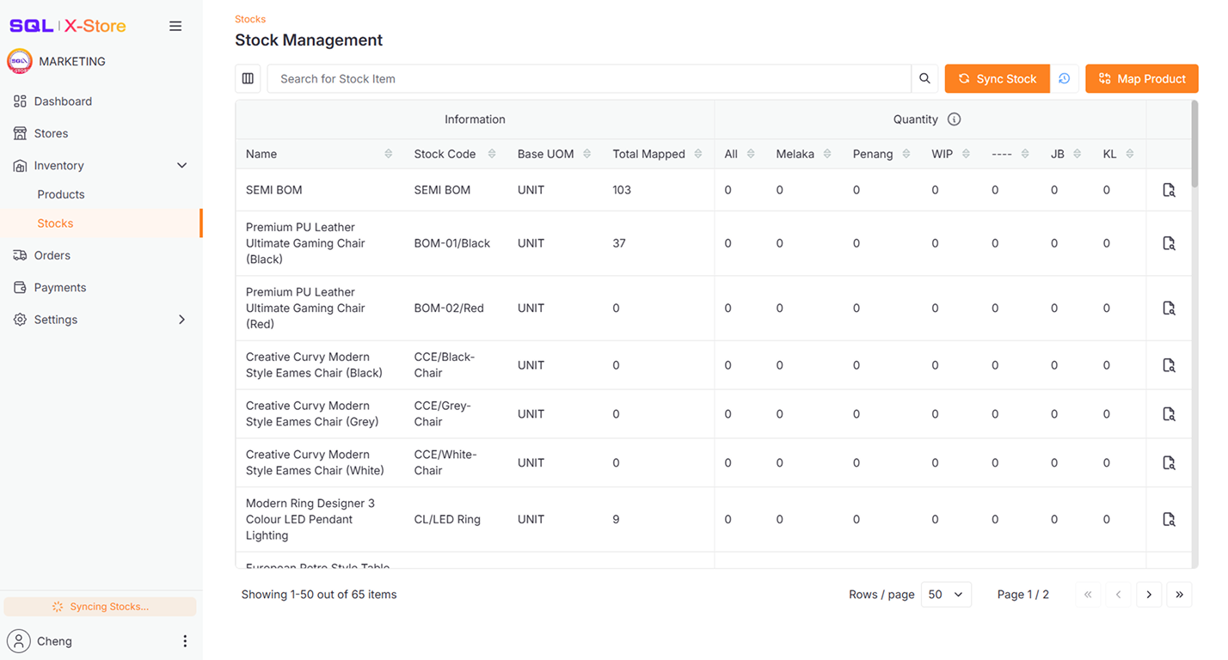This screenshot has height=660, width=1228.
Task: Click the hamburger icon to collapse sidebar
Action: click(175, 26)
